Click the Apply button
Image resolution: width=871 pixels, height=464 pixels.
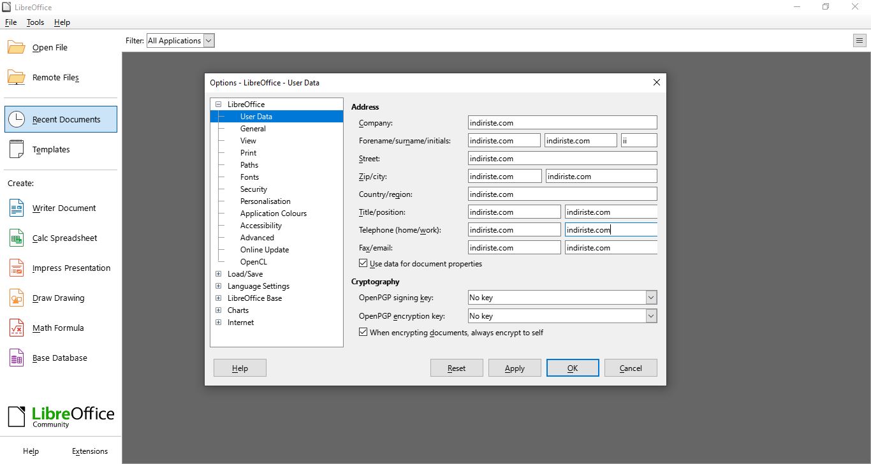[515, 368]
